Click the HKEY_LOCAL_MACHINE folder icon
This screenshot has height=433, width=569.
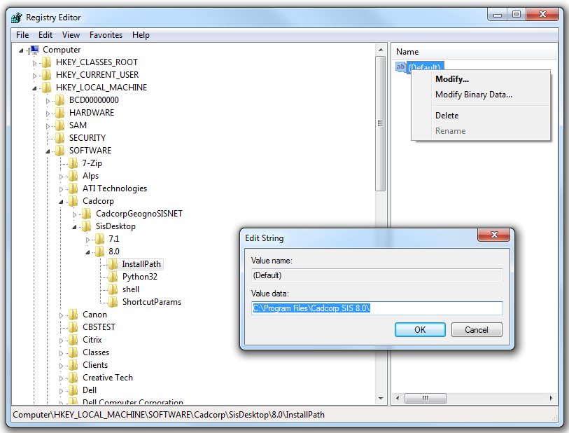46,88
